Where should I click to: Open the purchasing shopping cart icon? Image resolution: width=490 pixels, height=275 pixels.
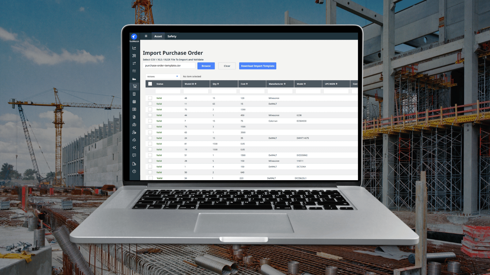[134, 86]
